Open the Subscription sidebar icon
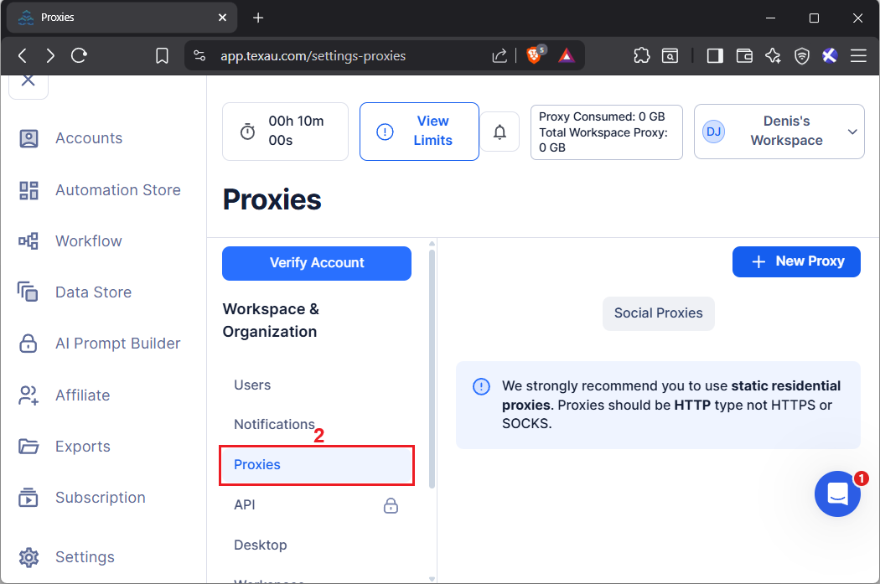 [x=28, y=498]
